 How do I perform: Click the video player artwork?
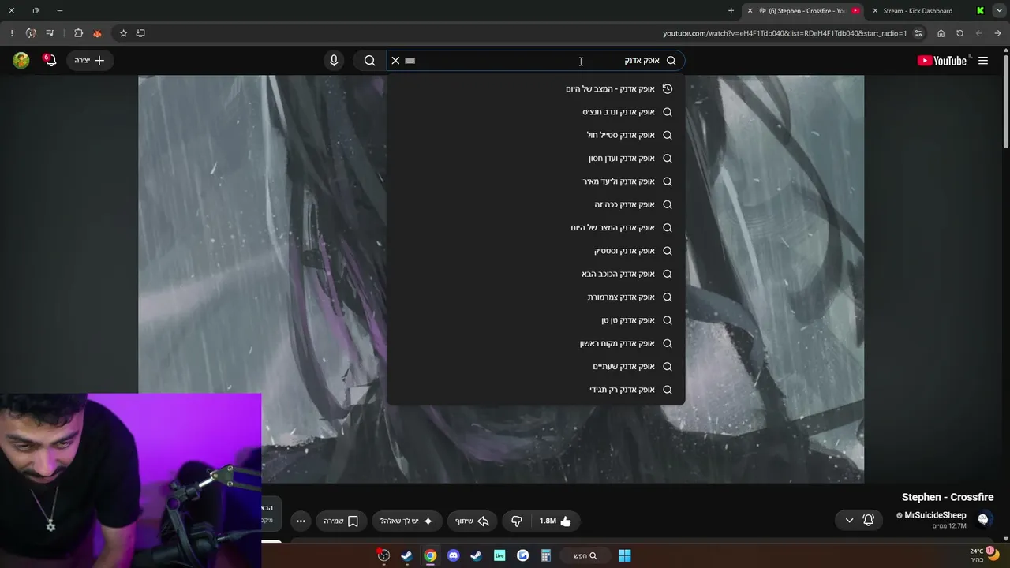pyautogui.click(x=501, y=278)
